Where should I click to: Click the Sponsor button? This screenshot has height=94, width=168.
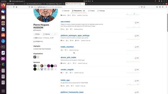[x=46, y=34]
